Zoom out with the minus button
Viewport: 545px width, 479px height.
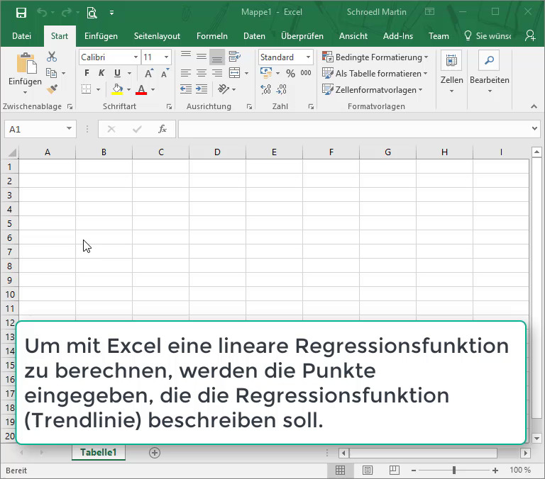click(414, 470)
